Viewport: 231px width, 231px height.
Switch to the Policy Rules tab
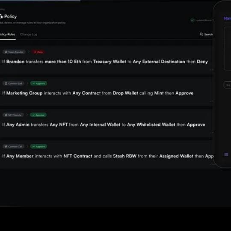(x=7, y=35)
